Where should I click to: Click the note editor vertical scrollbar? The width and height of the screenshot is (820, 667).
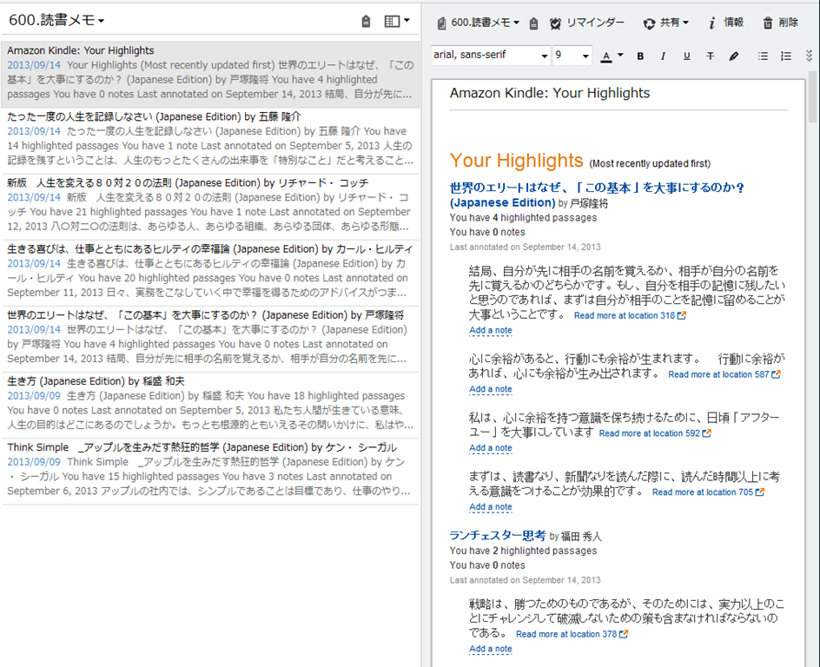(812, 97)
